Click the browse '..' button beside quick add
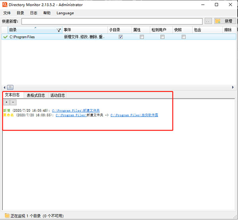 (x=208, y=21)
